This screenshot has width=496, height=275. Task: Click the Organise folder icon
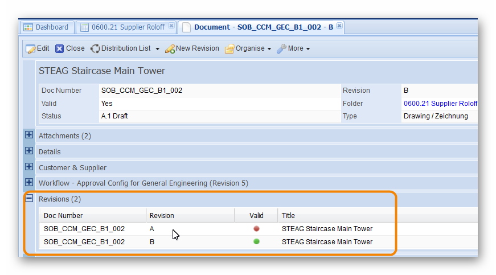pyautogui.click(x=229, y=49)
